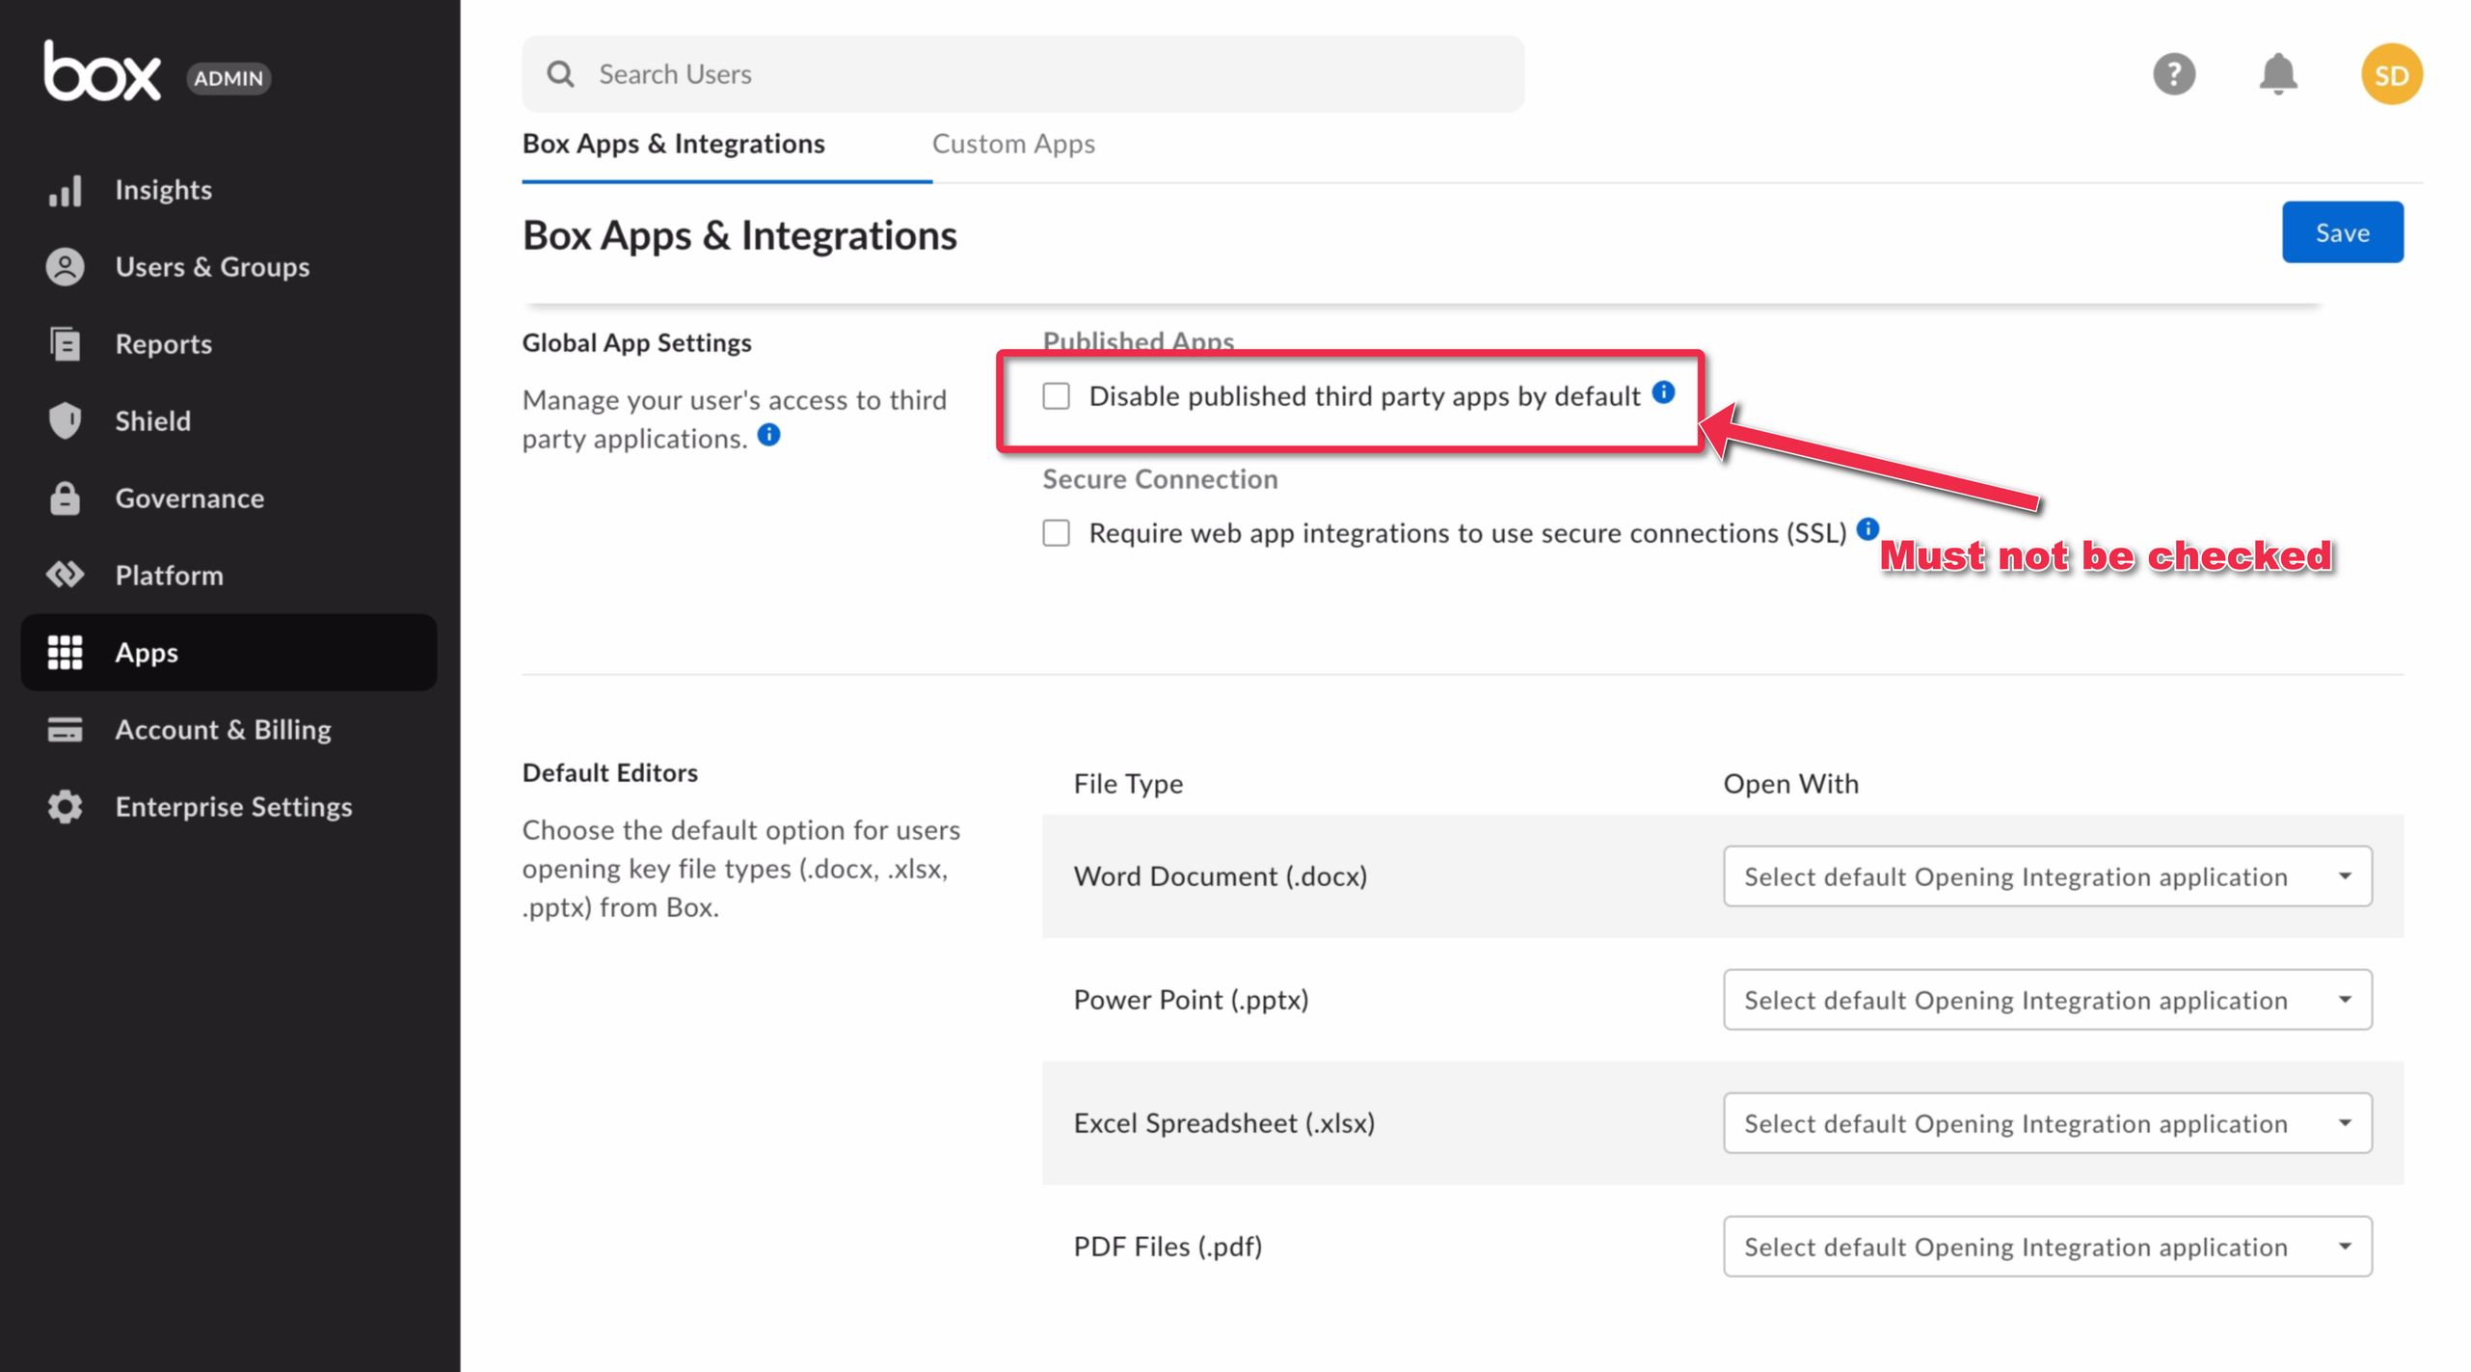Viewport: 2471px width, 1372px height.
Task: Click the Users & Groups person icon
Action: (x=65, y=267)
